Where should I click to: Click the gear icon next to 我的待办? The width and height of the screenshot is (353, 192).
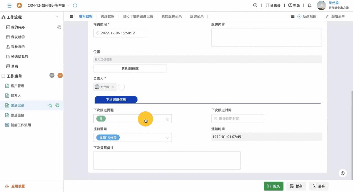(x=59, y=27)
